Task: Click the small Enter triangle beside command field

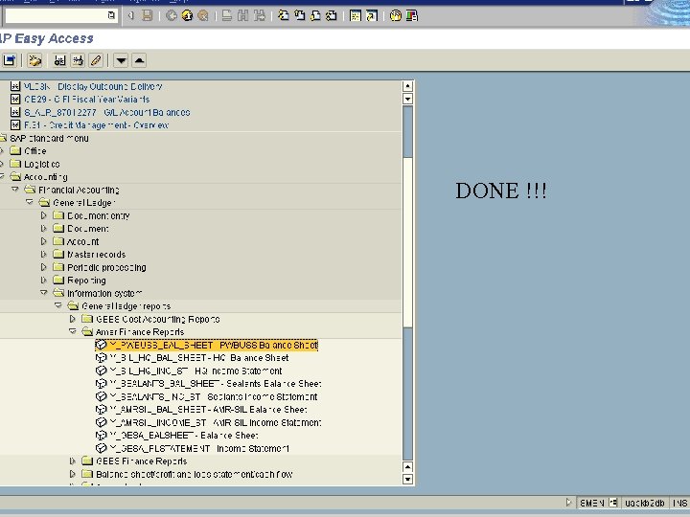Action: point(130,16)
